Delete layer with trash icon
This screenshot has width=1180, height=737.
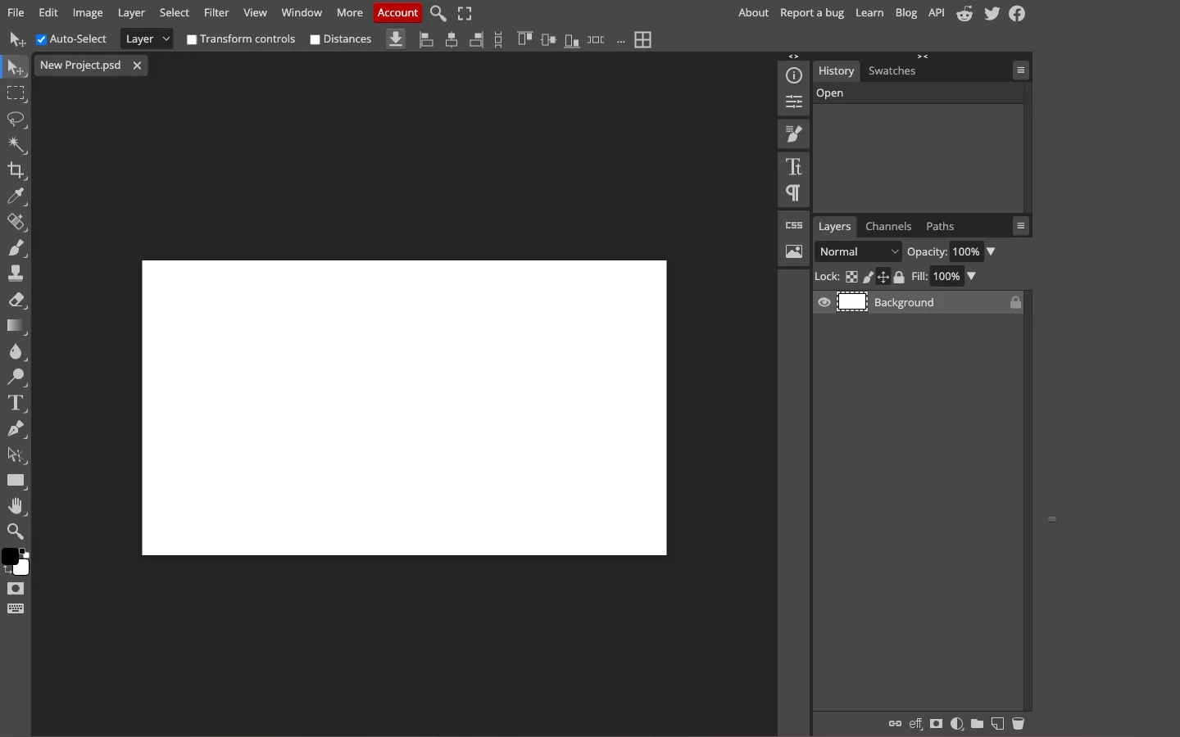coord(1019,724)
